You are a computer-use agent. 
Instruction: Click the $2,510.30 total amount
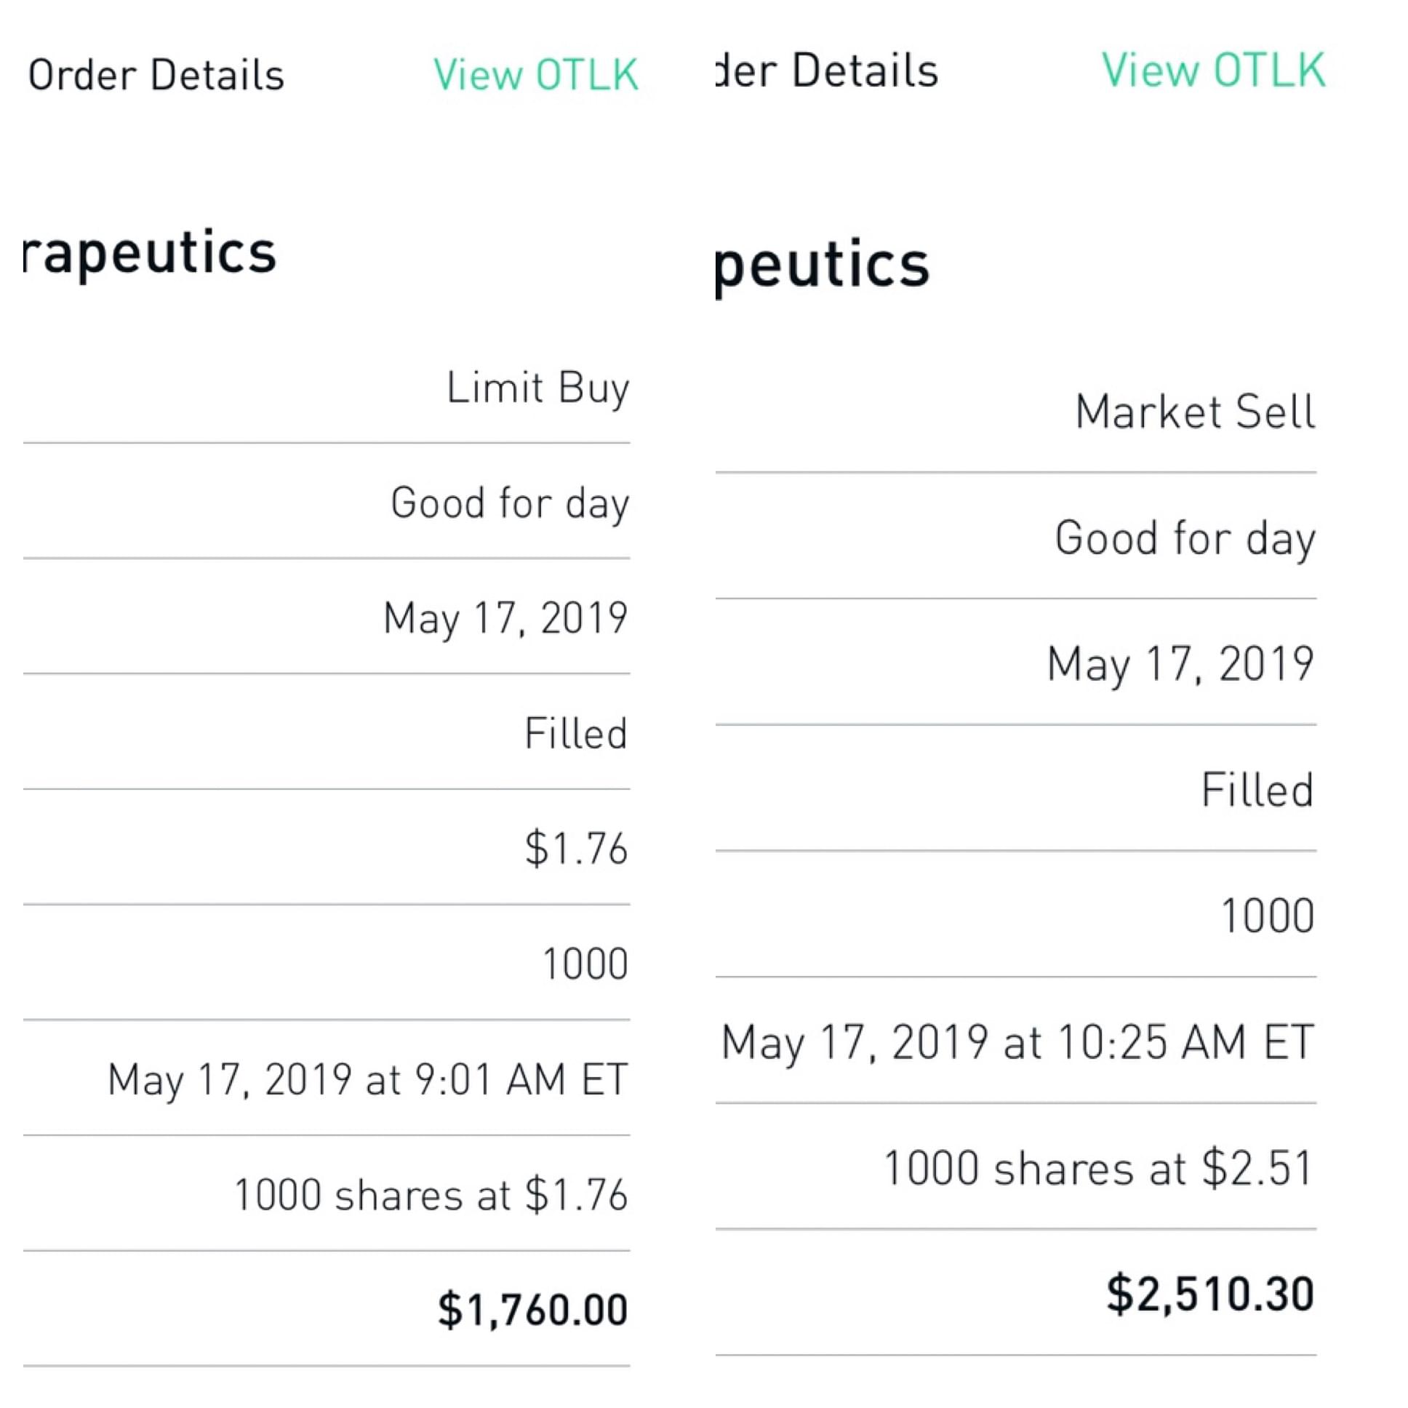(x=1209, y=1295)
